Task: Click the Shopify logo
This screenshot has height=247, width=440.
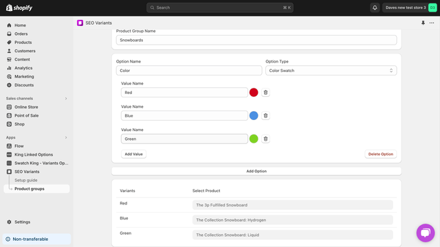Action: [19, 8]
